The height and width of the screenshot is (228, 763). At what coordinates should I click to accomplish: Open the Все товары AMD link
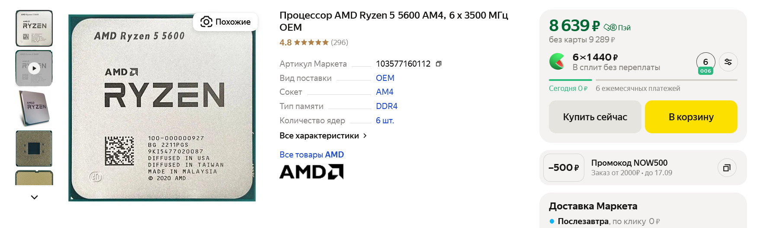point(311,155)
